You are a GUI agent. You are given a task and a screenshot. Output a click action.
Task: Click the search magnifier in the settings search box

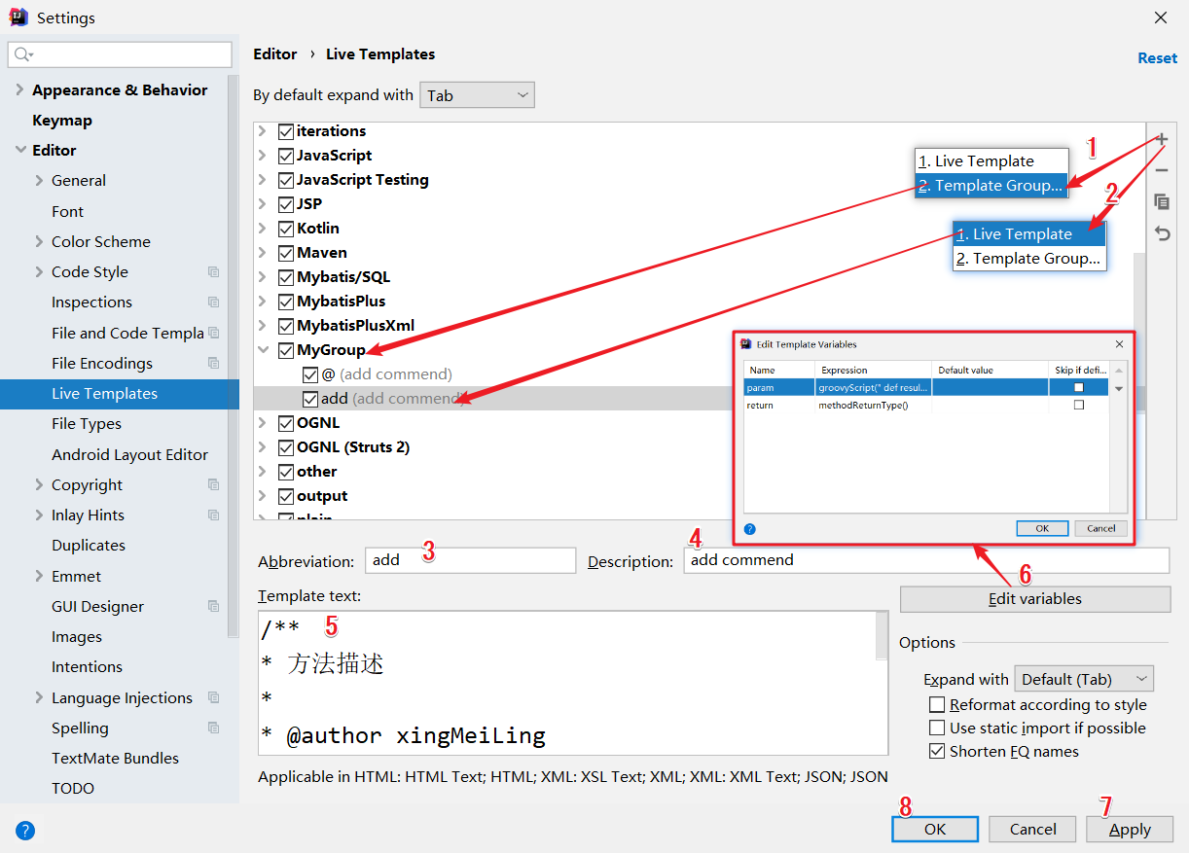tap(23, 54)
